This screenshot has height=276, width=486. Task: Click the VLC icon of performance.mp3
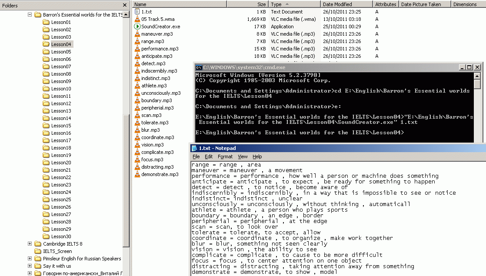pyautogui.click(x=137, y=49)
